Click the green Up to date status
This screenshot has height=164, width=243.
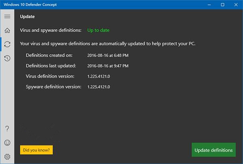[x=98, y=30]
